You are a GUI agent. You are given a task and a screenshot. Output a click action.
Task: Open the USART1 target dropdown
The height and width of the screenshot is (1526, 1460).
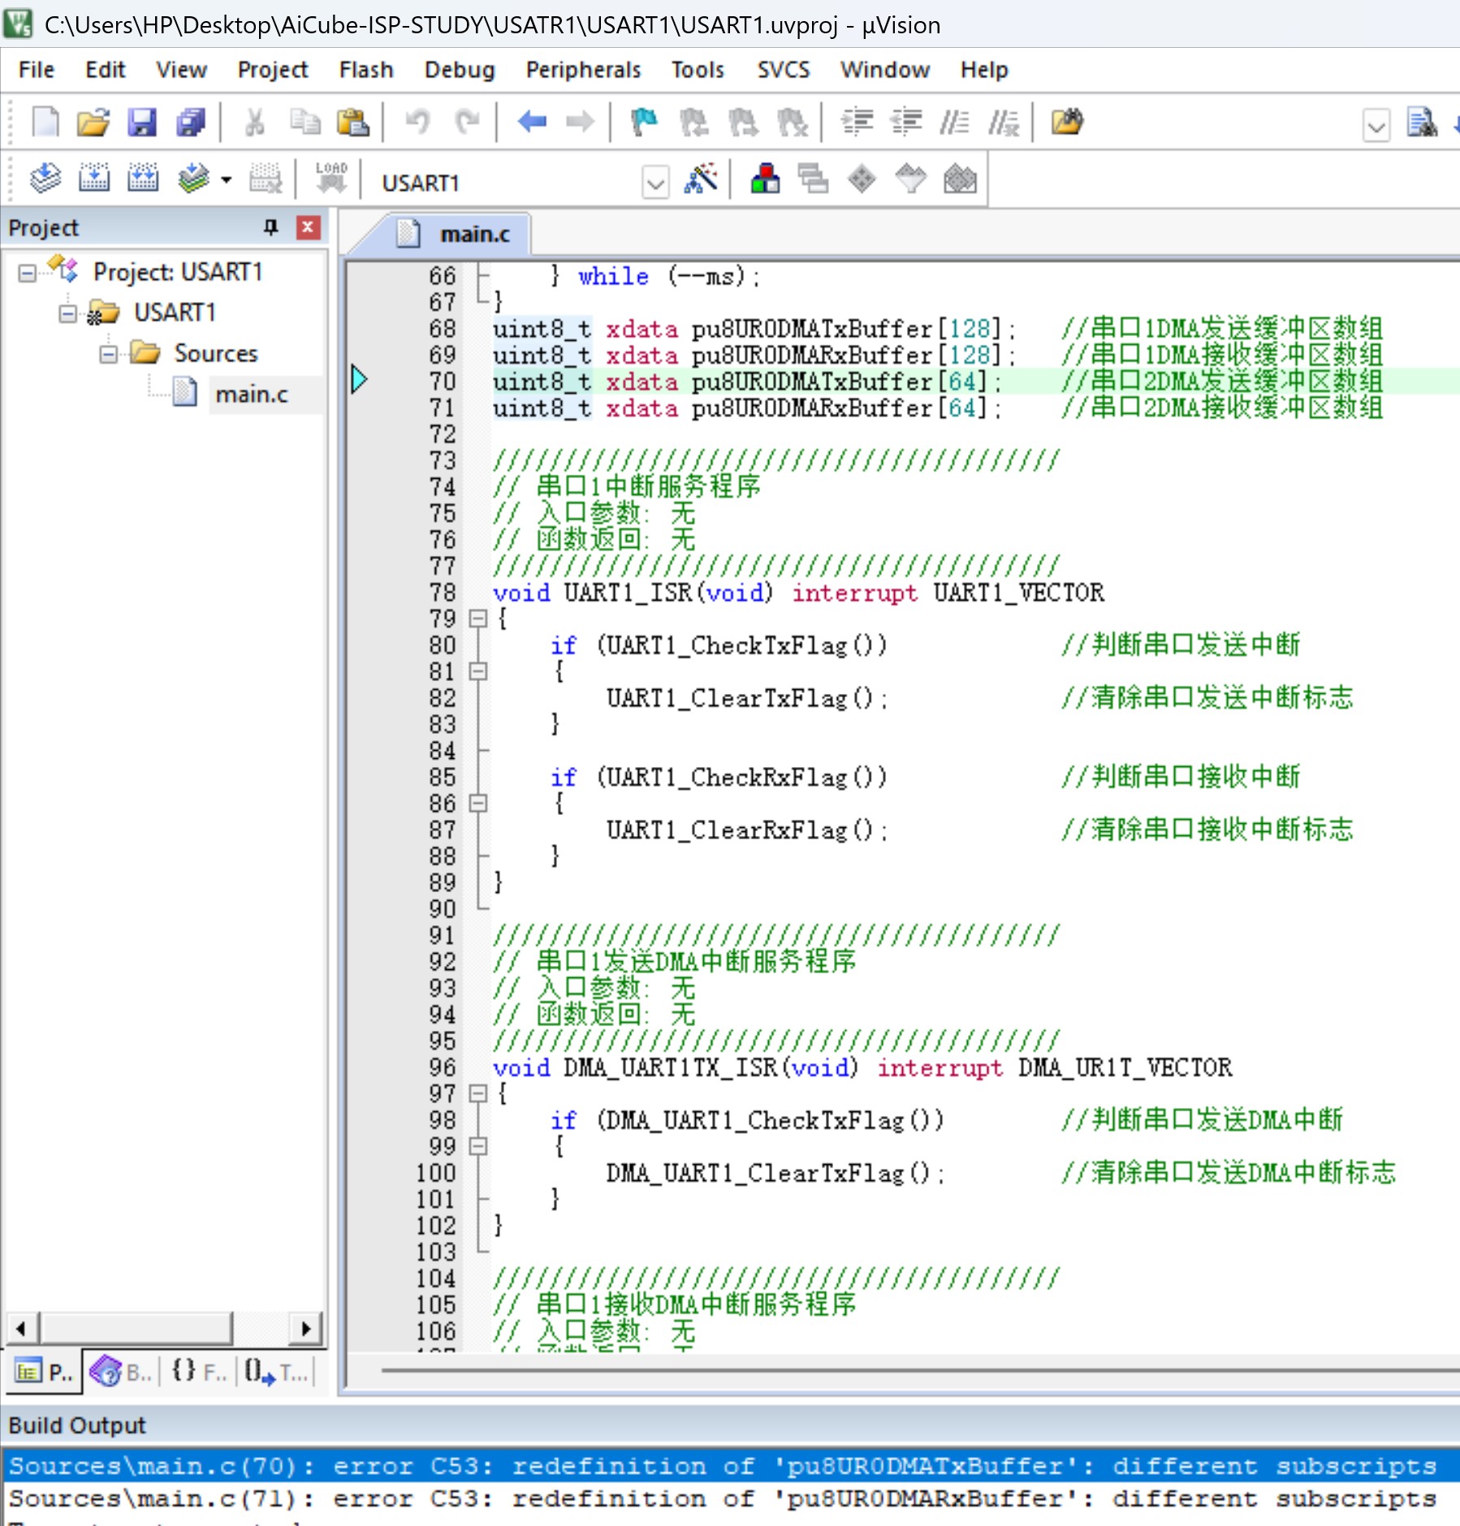coord(655,183)
